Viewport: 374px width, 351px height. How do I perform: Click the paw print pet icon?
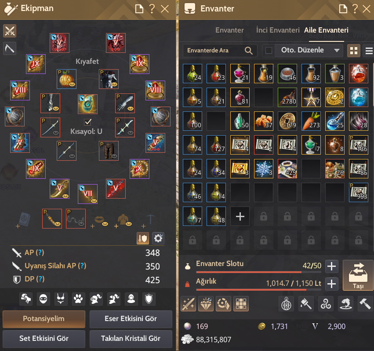coord(78,299)
